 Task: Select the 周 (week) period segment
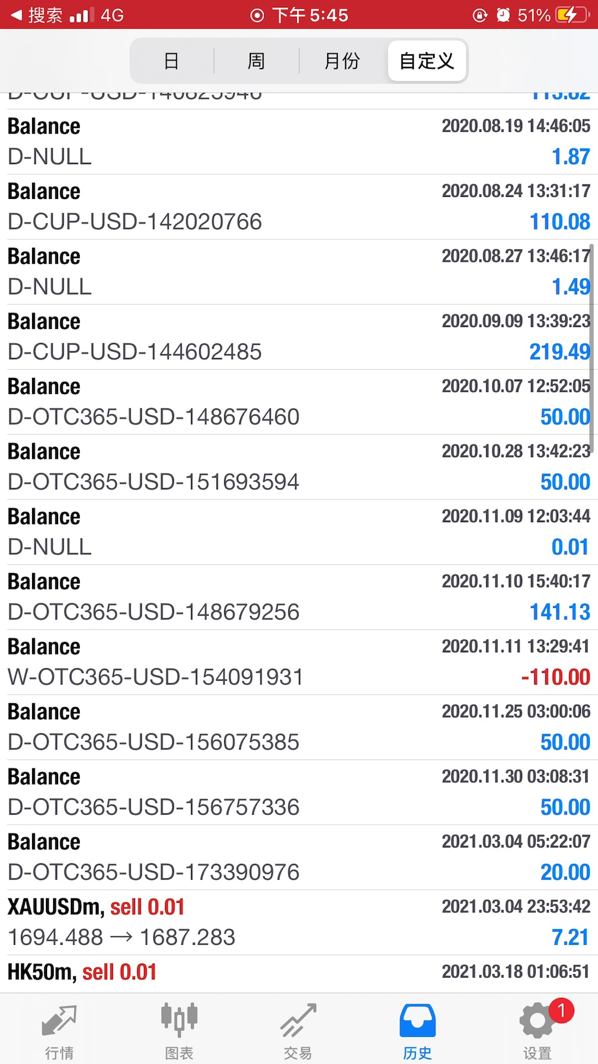(x=256, y=61)
